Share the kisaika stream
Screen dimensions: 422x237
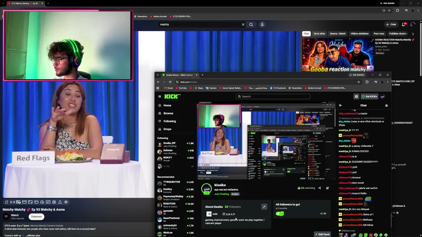pos(319,188)
